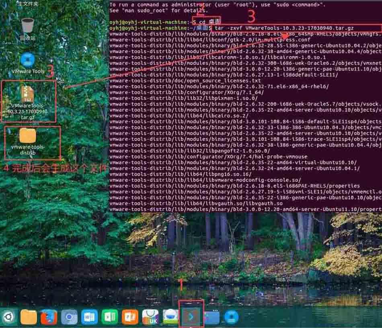This screenshot has width=382, height=328.
Task: Open the UK software store icon
Action: 150,317
